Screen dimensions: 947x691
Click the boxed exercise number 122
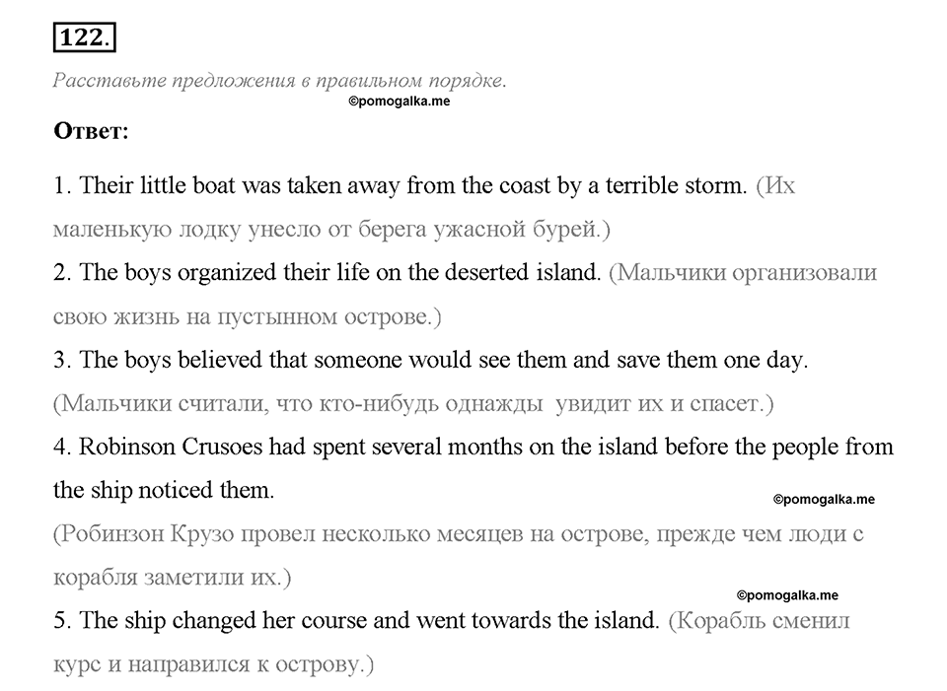[x=85, y=37]
